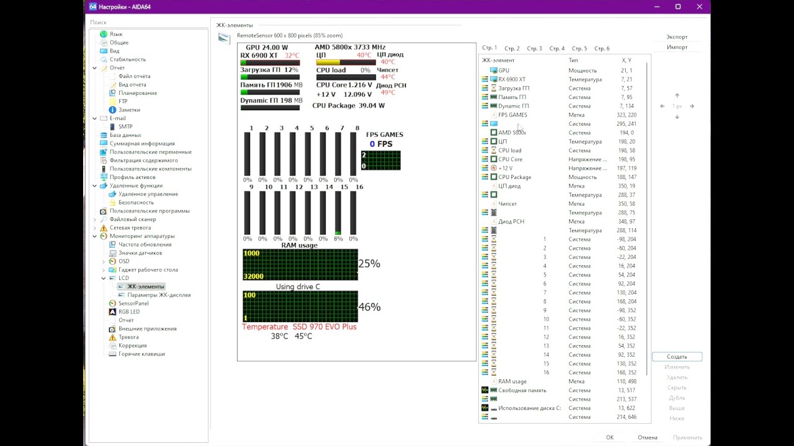Open the RGB LED icon
The height and width of the screenshot is (446, 794).
(112, 312)
